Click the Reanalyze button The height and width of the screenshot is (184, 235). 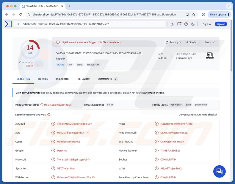click(173, 42)
